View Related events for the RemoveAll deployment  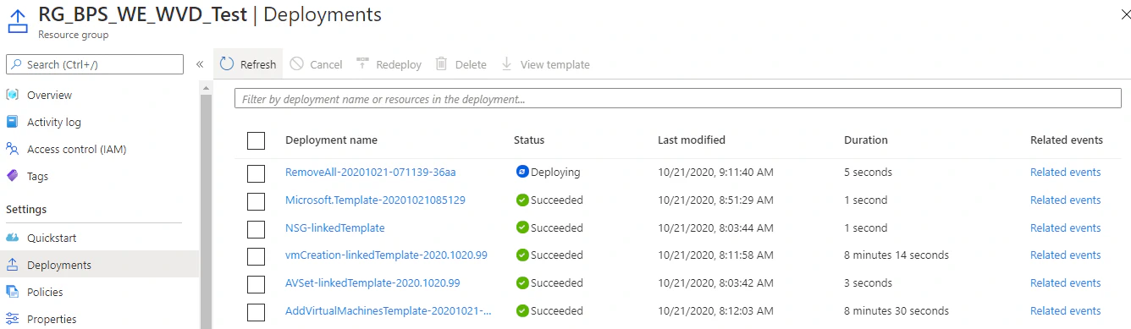point(1065,172)
